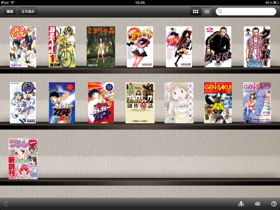
Task: Click the magnifier icon in search box
Action: pyautogui.click(x=220, y=12)
